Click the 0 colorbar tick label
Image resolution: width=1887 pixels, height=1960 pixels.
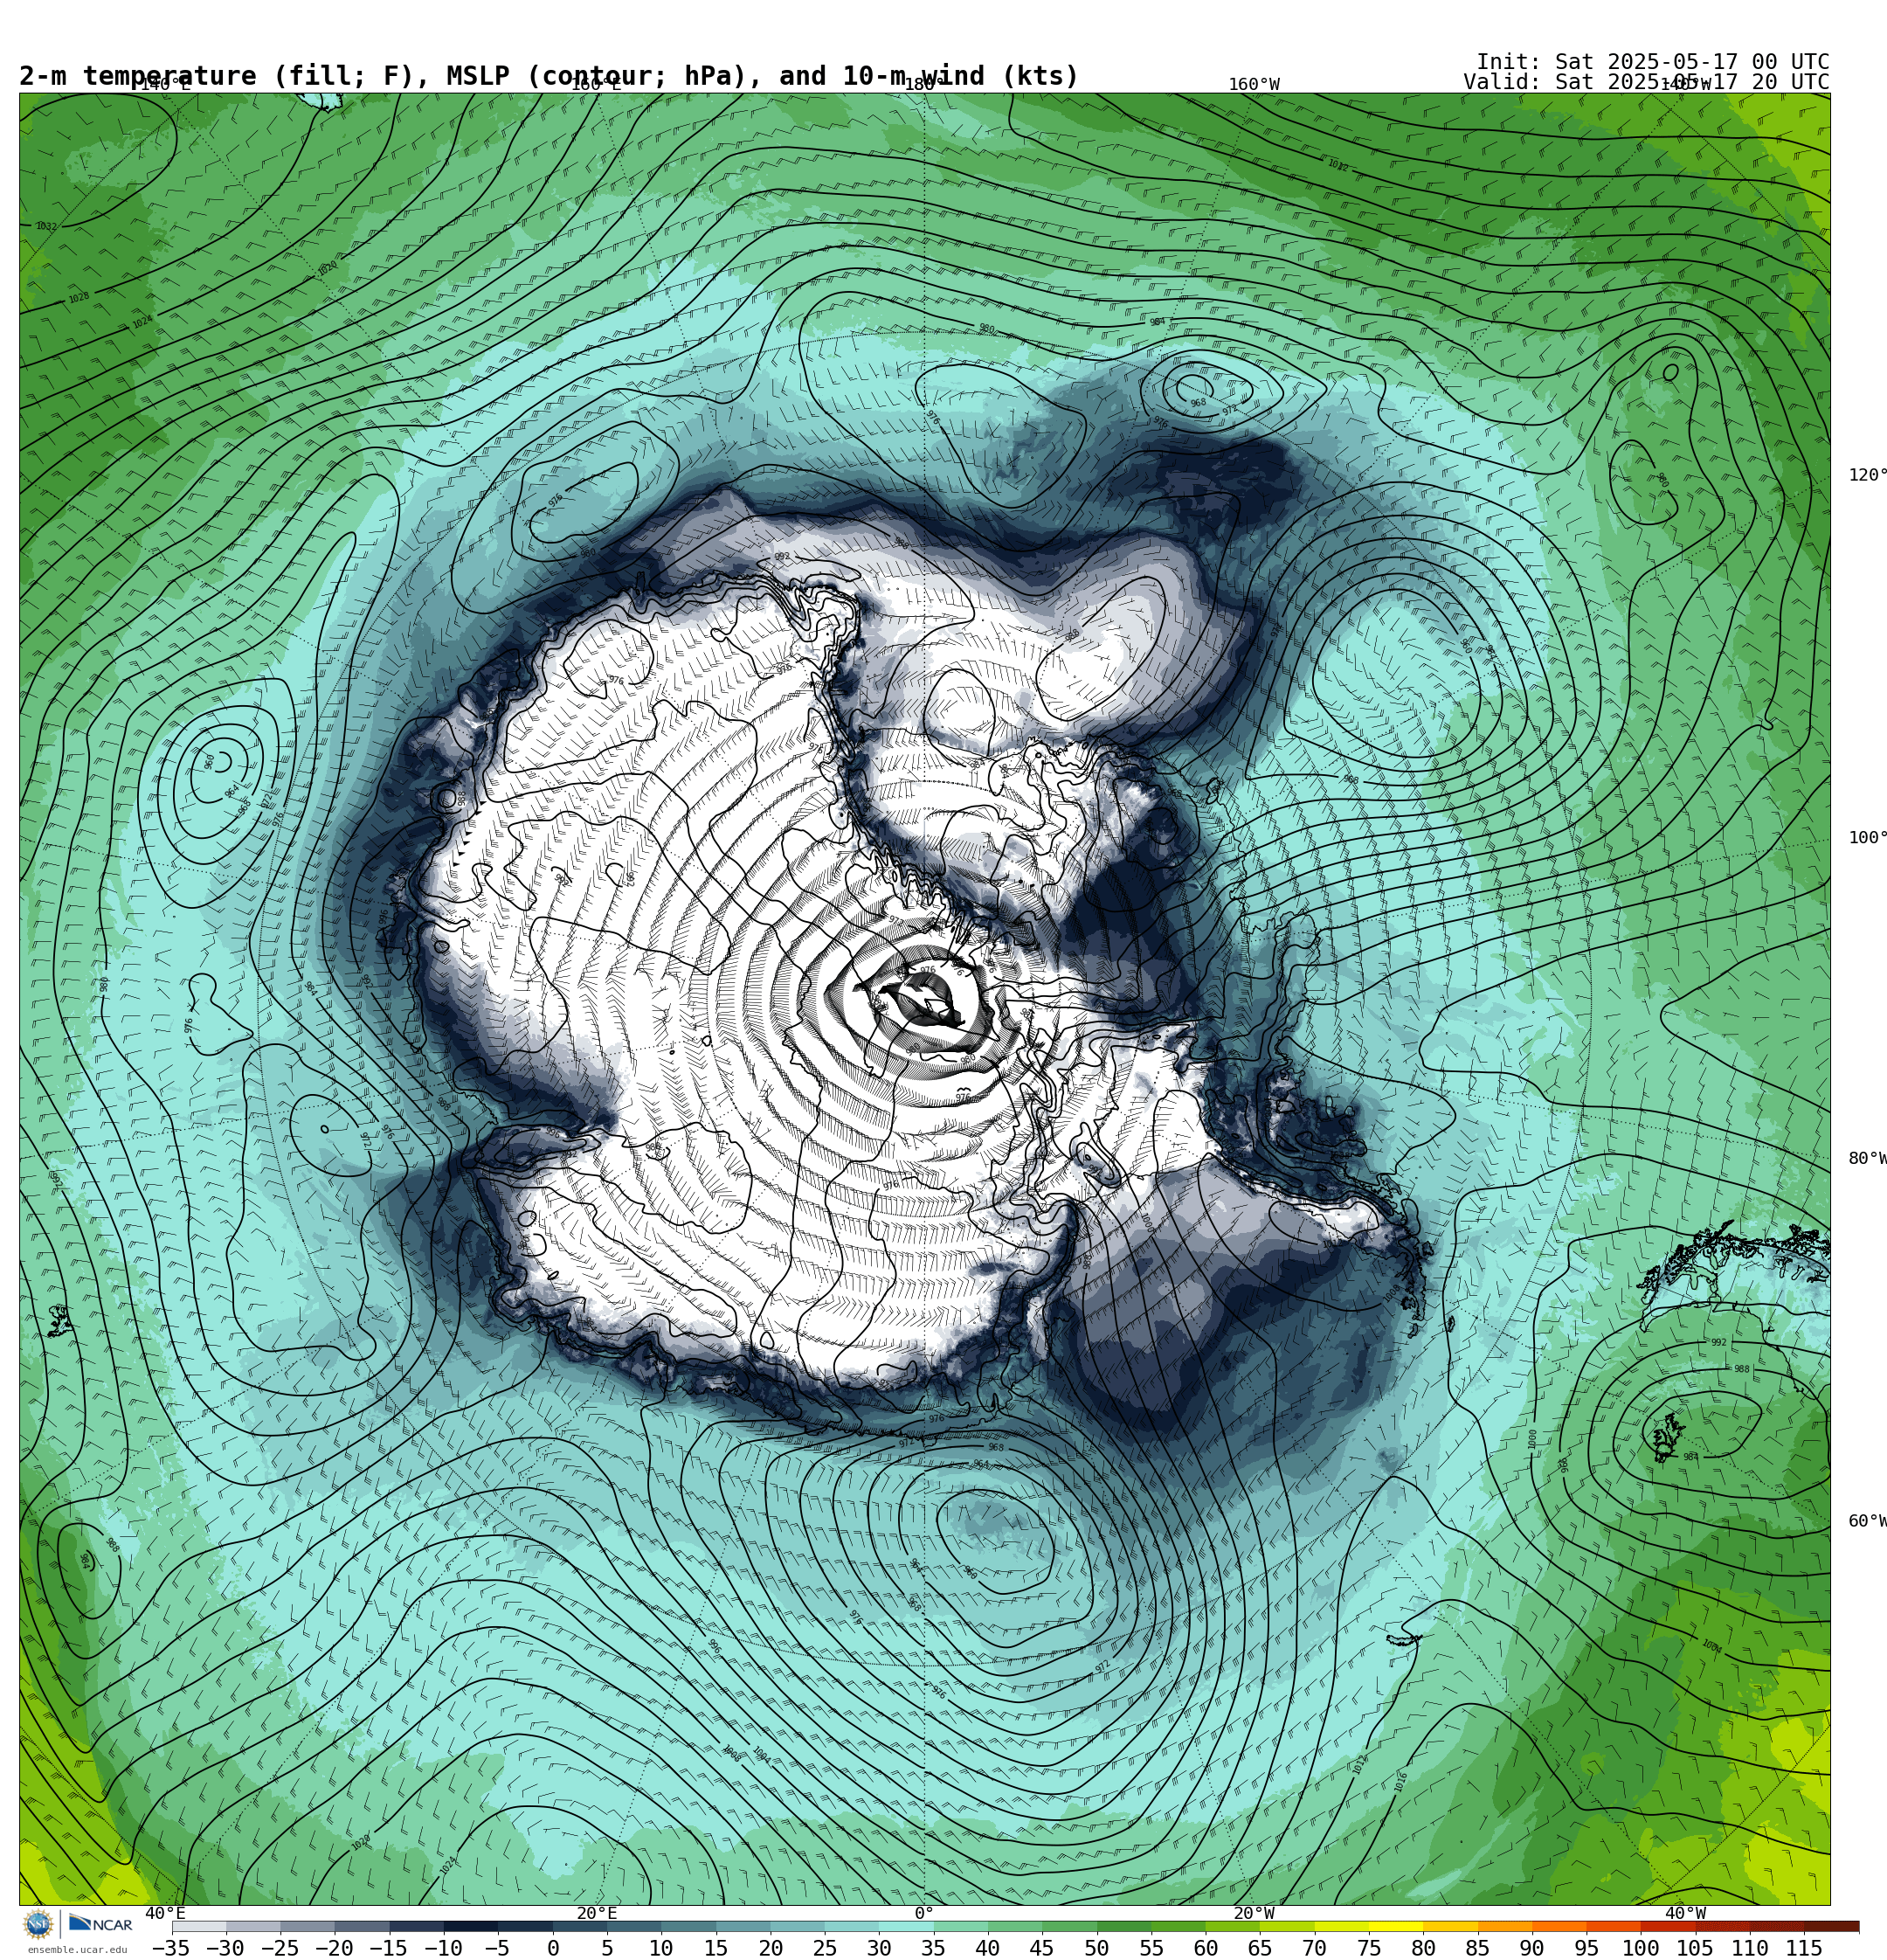553,1948
